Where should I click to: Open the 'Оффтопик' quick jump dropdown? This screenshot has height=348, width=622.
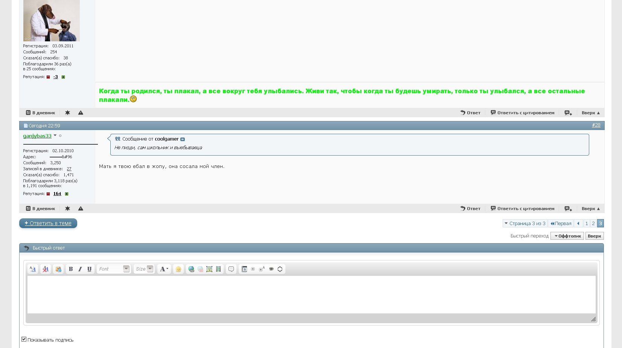coord(567,236)
